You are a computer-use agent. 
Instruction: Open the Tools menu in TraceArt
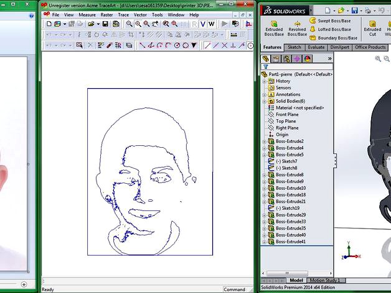coord(158,15)
